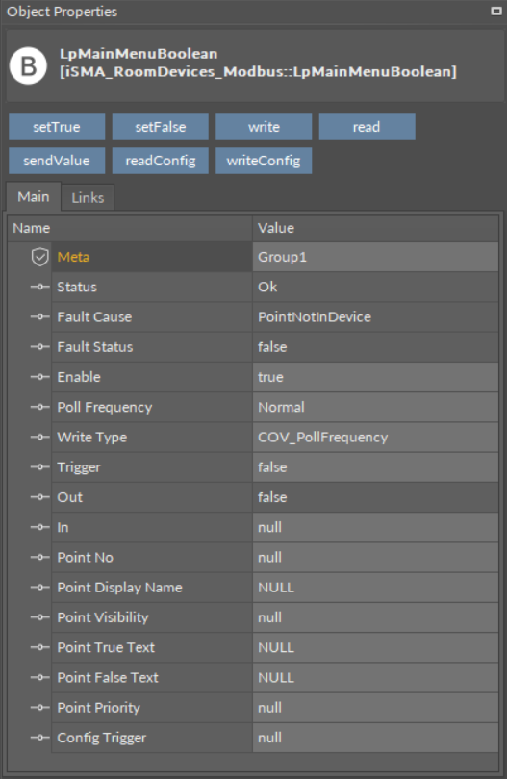Click the Value column header
The image size is (507, 779).
click(x=375, y=229)
